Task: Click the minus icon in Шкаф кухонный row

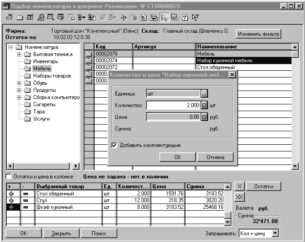Action: (x=26, y=207)
